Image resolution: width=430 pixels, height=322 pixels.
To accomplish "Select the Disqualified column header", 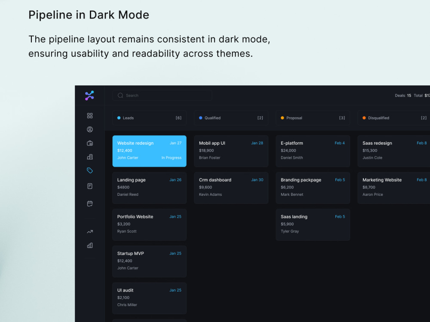I will click(x=394, y=118).
